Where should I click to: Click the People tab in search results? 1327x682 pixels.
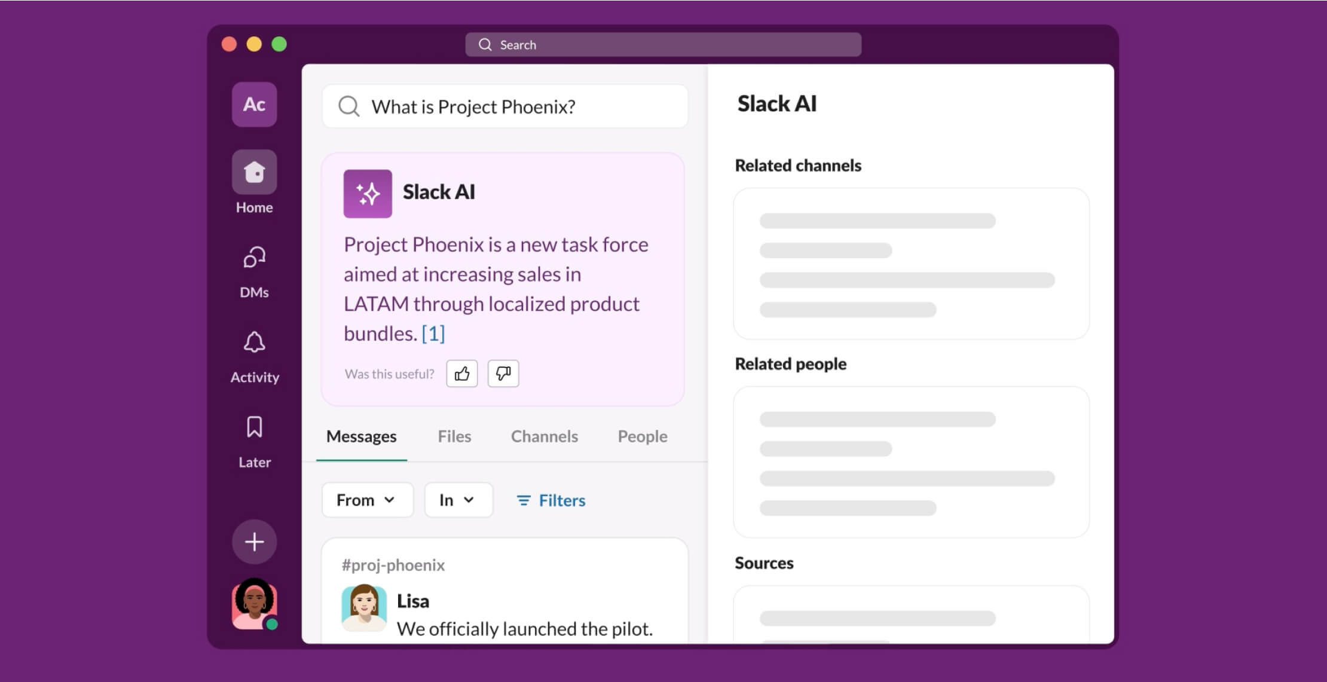[641, 436]
